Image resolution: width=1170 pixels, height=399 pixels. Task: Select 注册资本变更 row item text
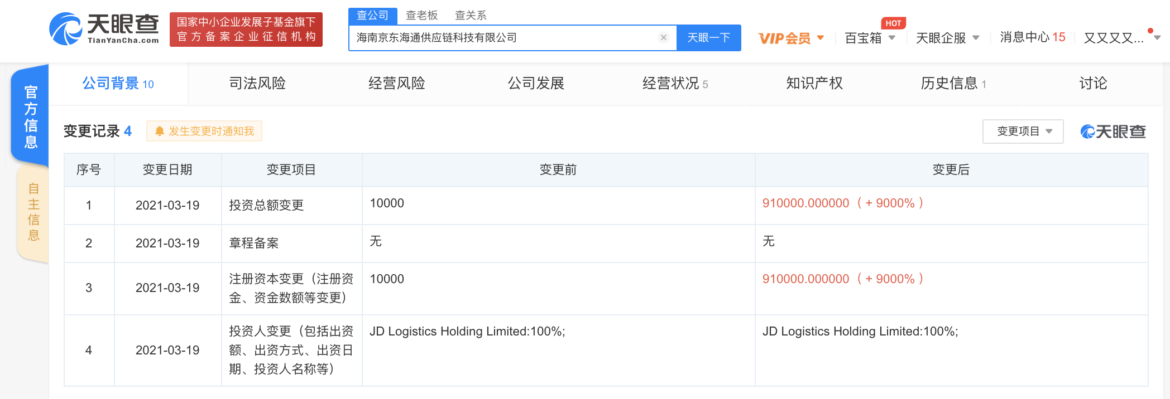tap(291, 288)
